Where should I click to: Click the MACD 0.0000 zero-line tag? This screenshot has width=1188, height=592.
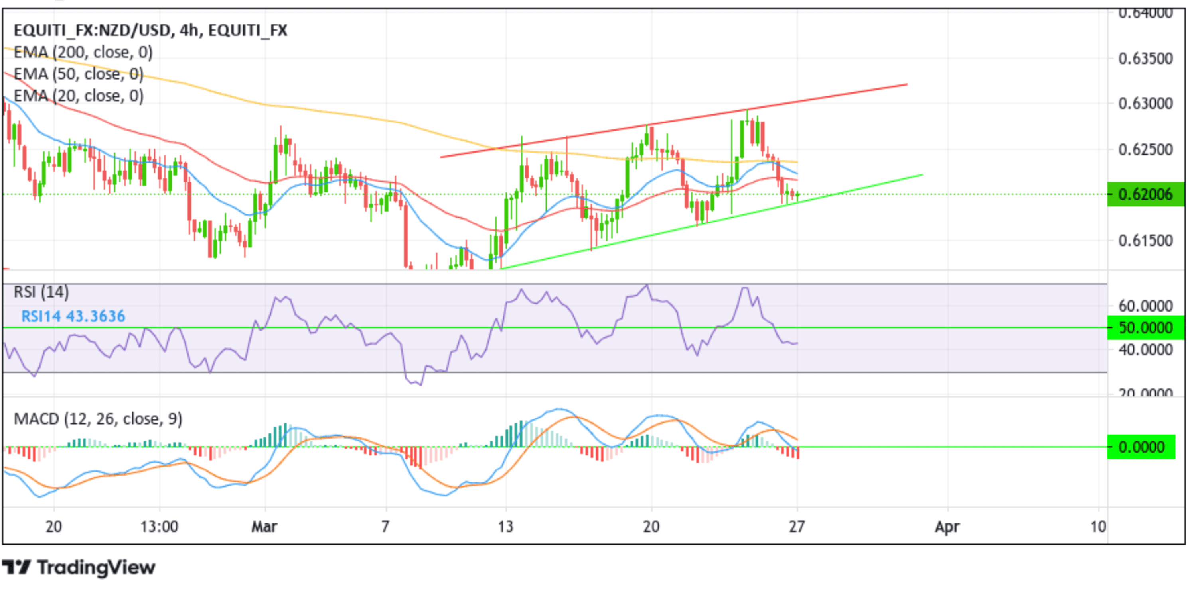tap(1141, 447)
